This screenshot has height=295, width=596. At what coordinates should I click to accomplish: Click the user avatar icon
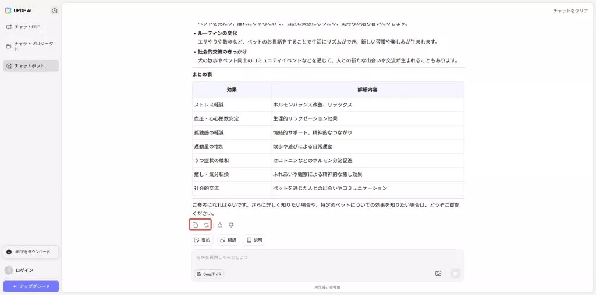pos(9,271)
